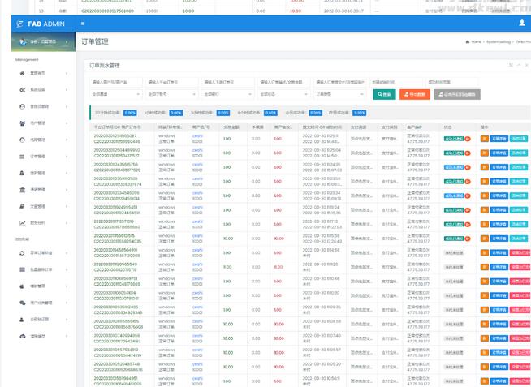Click the small orange action button in the 15:24:35 row
Image resolution: width=531 pixels, height=387 pixels.
[x=484, y=167]
